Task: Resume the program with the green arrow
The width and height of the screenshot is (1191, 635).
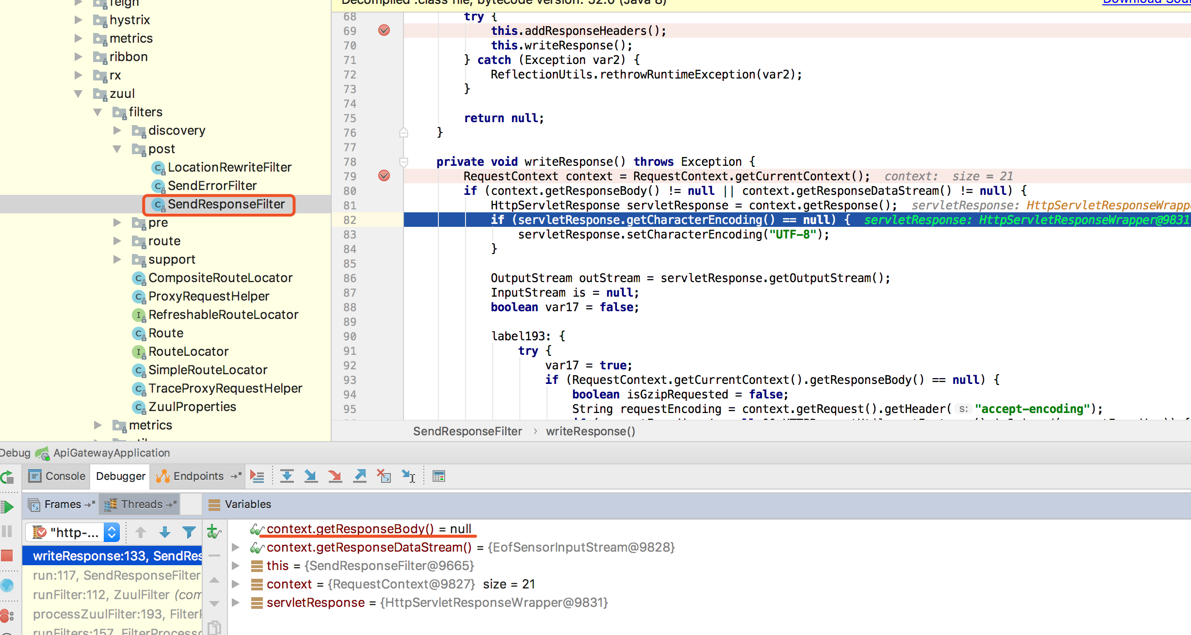Action: click(x=7, y=507)
